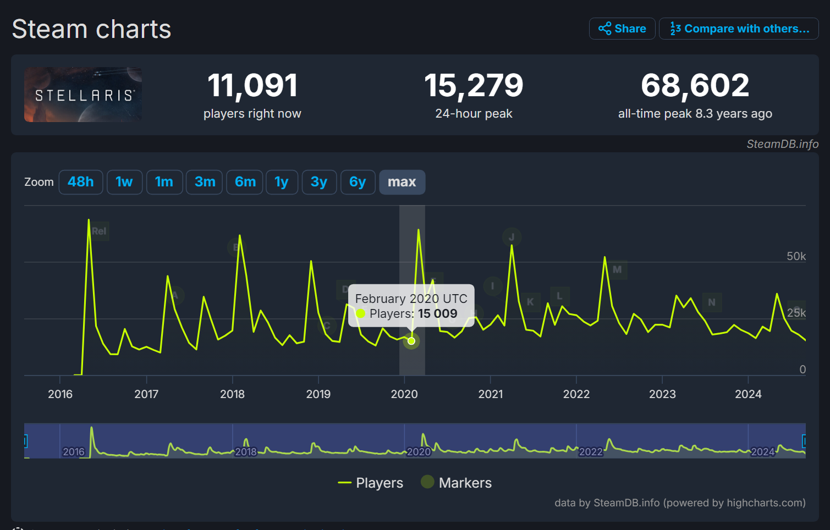830x530 pixels.
Task: Click the share icon in Share button
Action: 604,29
